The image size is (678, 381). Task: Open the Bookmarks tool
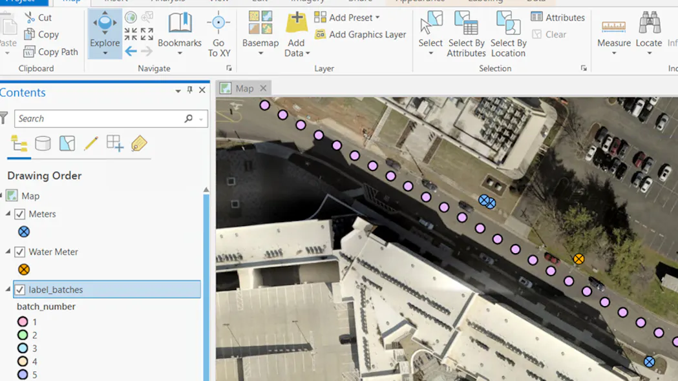(180, 34)
